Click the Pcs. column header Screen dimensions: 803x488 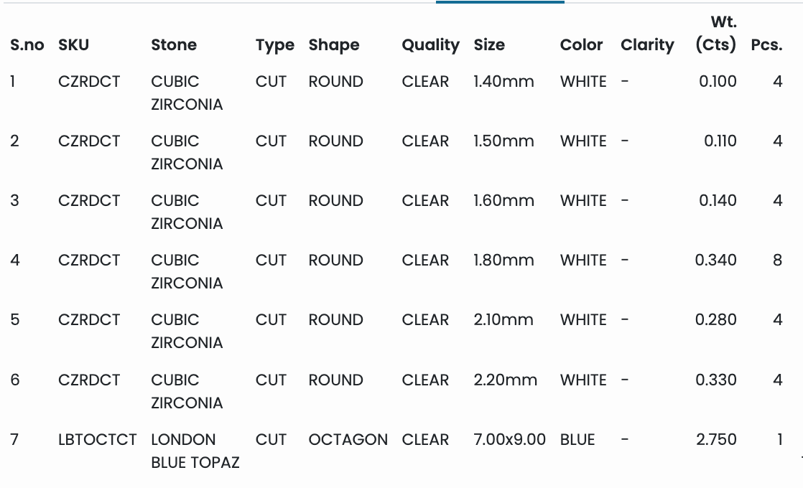coord(766,45)
